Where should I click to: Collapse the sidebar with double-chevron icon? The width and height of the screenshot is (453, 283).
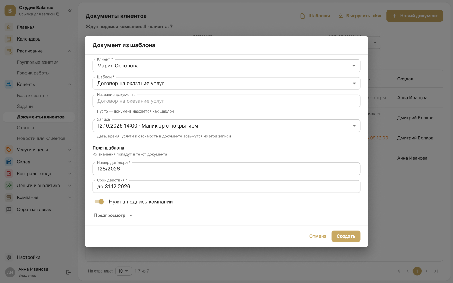point(70,11)
